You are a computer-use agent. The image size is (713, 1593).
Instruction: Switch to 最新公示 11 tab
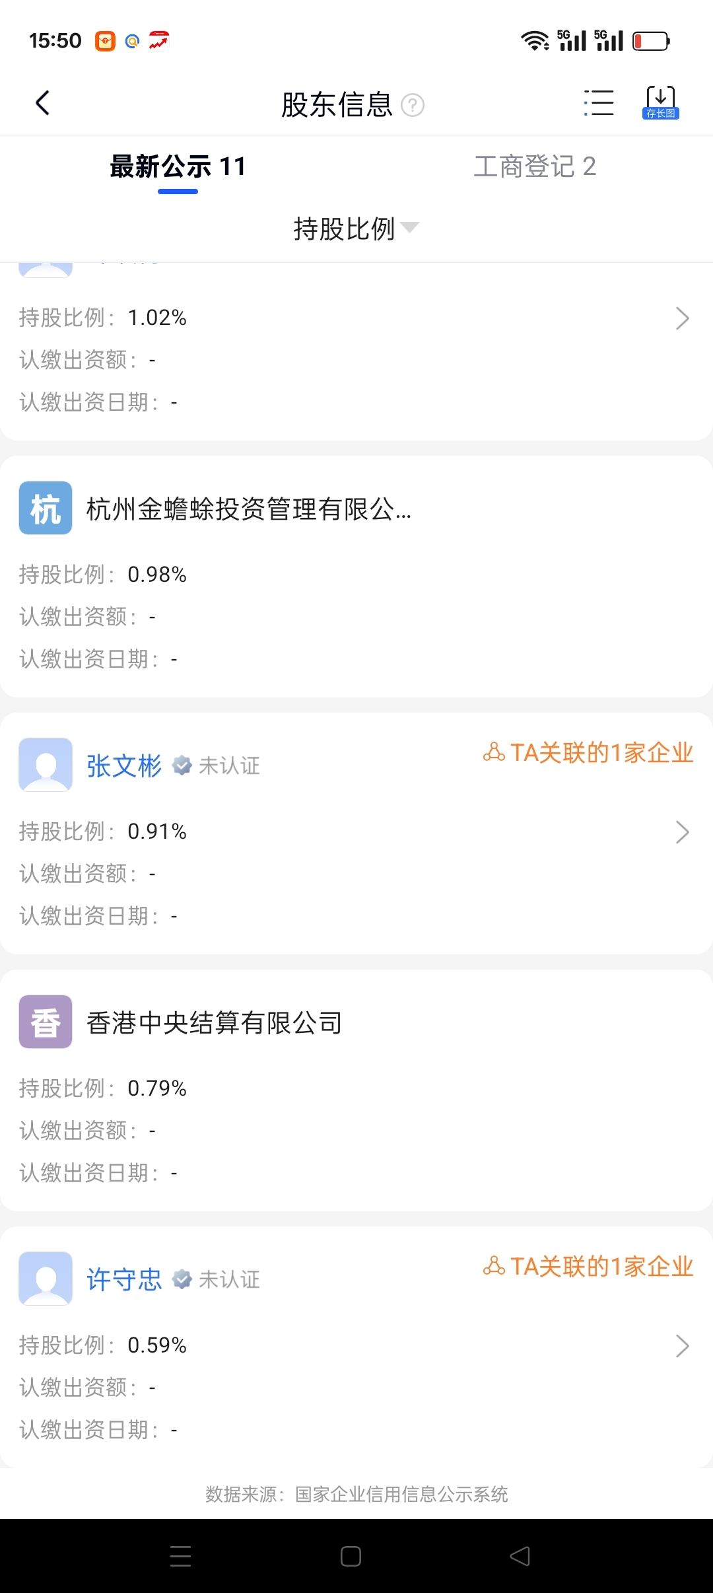[178, 166]
